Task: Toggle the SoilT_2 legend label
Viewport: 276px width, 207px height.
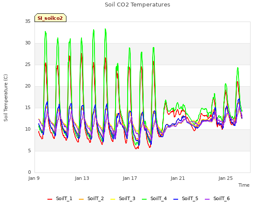Action: pos(96,198)
